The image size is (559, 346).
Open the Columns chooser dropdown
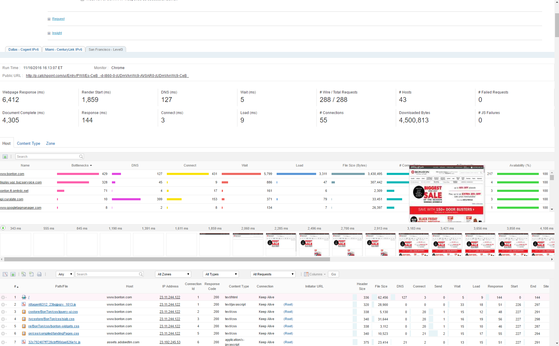pos(315,274)
